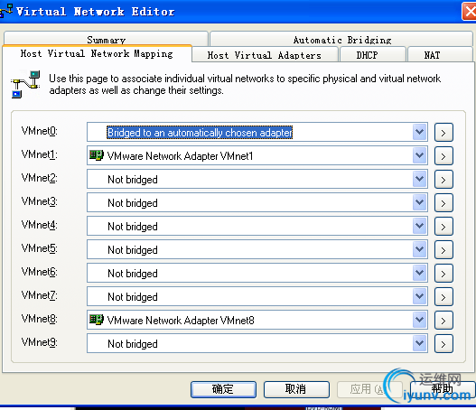Switch to the Summary tab

coord(106,39)
